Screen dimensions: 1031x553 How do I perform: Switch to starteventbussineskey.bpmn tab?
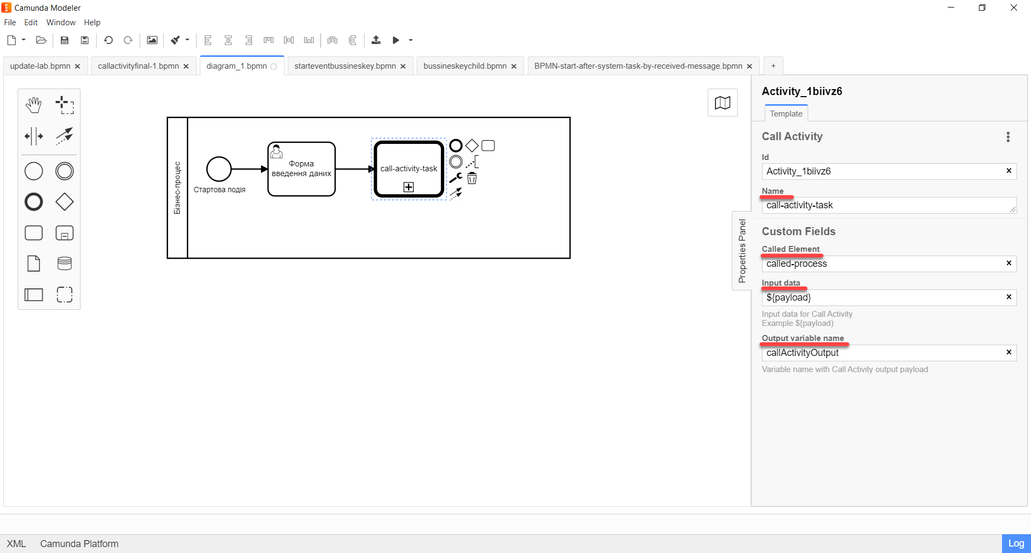345,66
